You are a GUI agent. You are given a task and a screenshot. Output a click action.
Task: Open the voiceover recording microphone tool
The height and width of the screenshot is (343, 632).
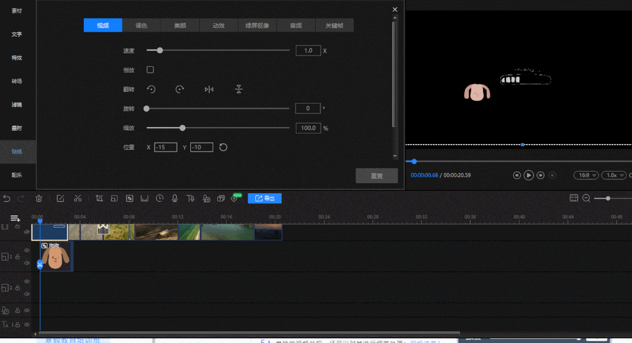tap(174, 198)
